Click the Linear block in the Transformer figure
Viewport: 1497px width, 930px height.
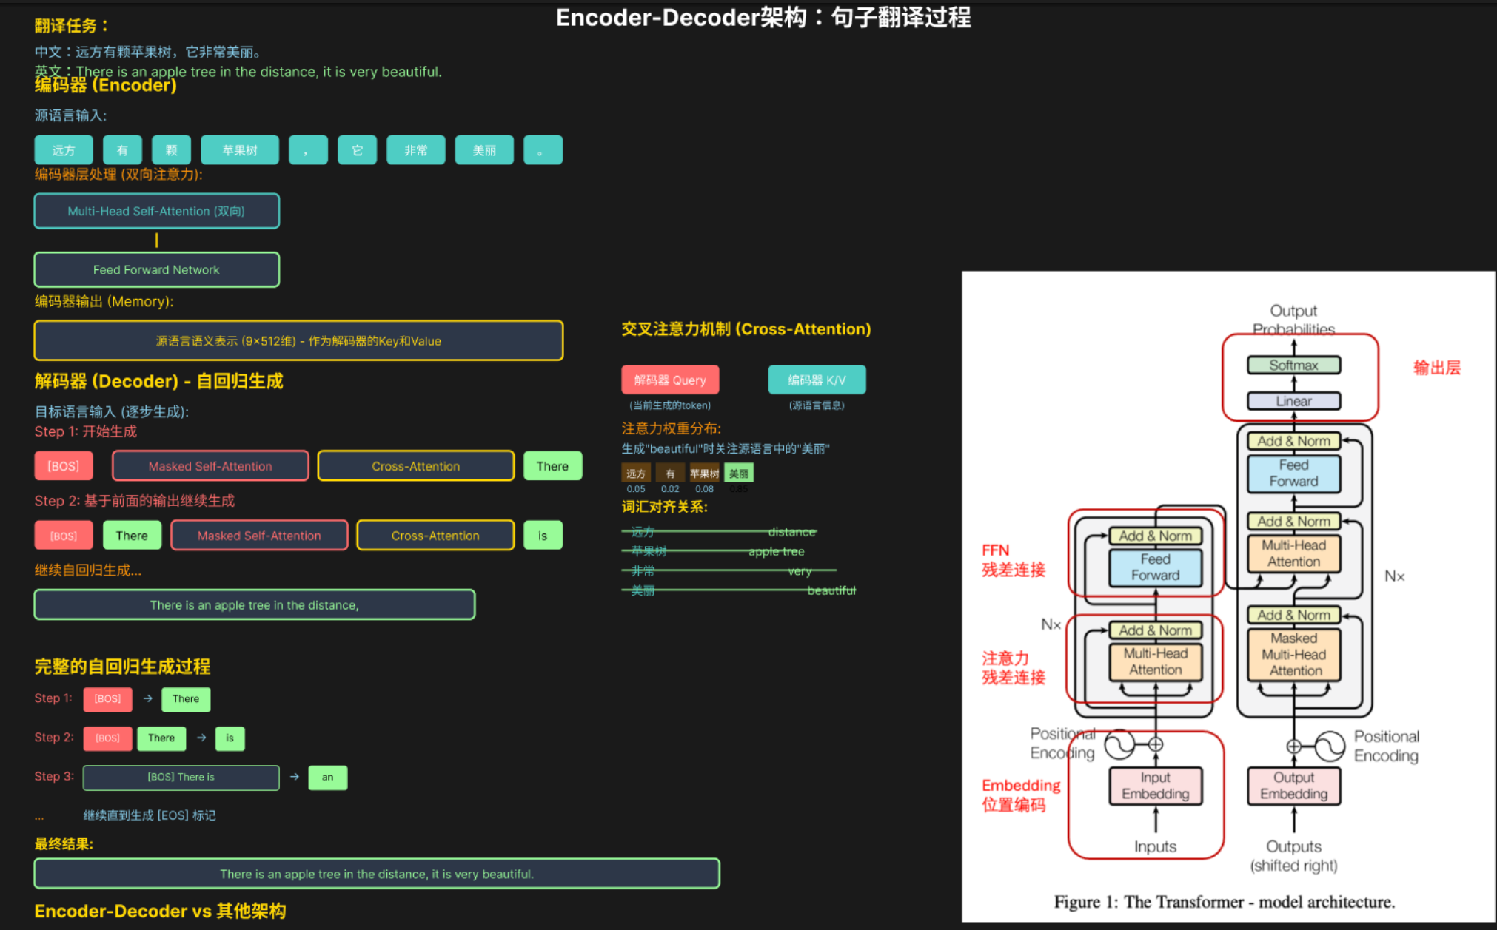coord(1293,401)
